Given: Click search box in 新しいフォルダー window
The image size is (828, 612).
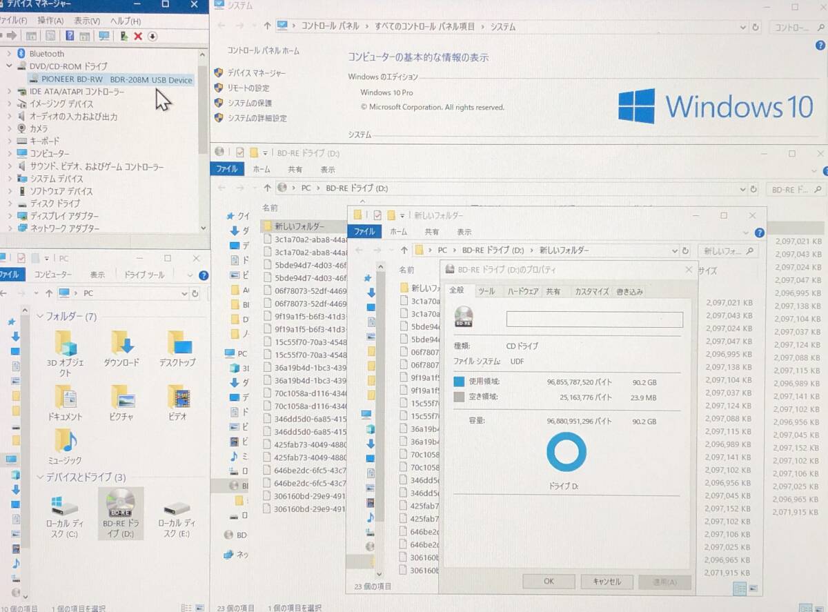Looking at the screenshot, I should (x=728, y=250).
